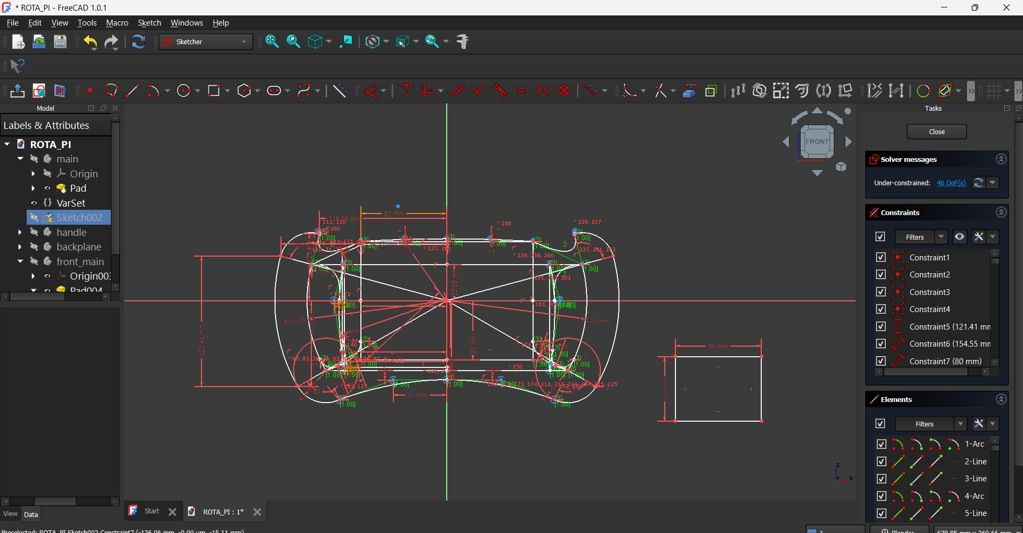Click the Close button in Tasks panel

(x=936, y=132)
